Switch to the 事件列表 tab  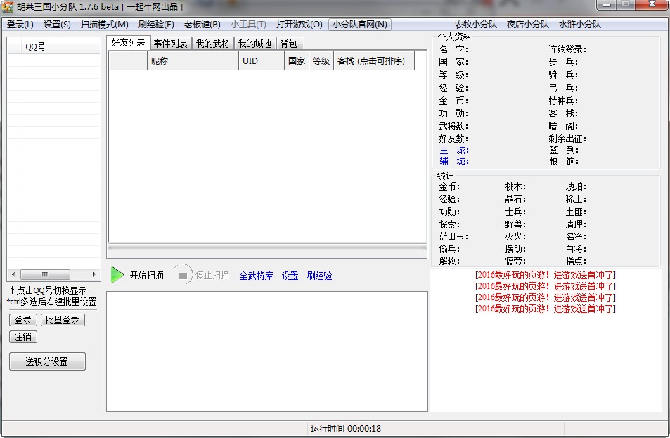coord(170,43)
